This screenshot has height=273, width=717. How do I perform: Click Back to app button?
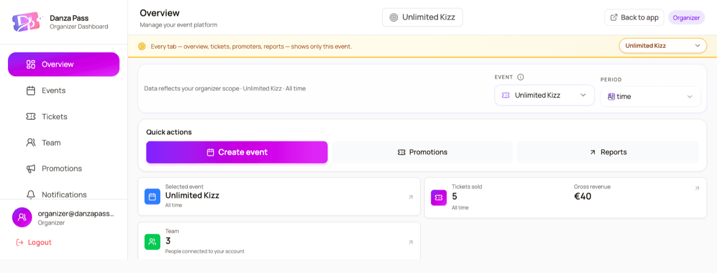tap(634, 17)
